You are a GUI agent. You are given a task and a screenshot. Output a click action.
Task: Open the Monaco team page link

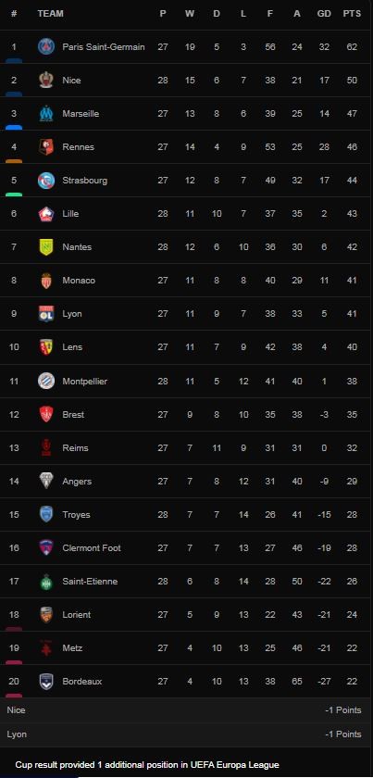(x=79, y=281)
